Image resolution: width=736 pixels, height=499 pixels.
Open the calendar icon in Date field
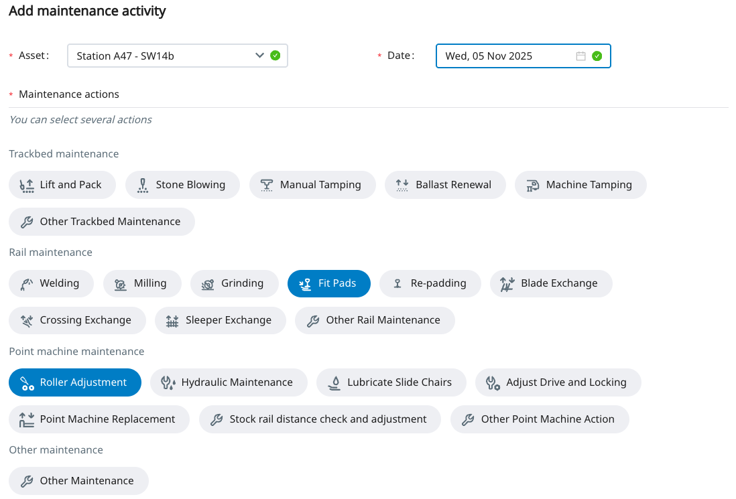click(580, 56)
